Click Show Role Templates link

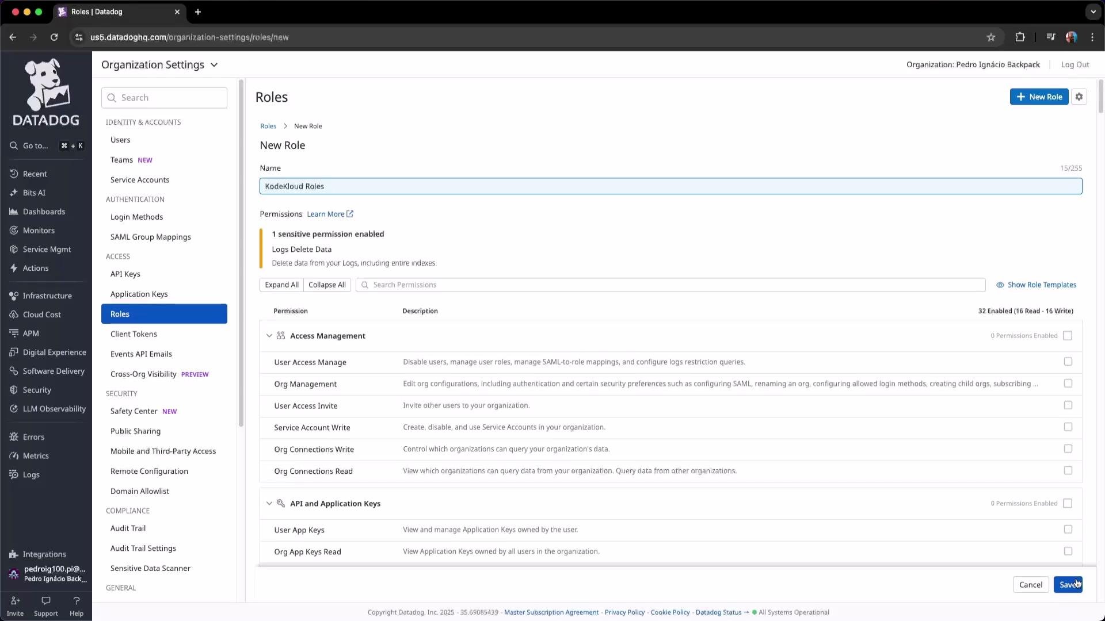(x=1036, y=285)
